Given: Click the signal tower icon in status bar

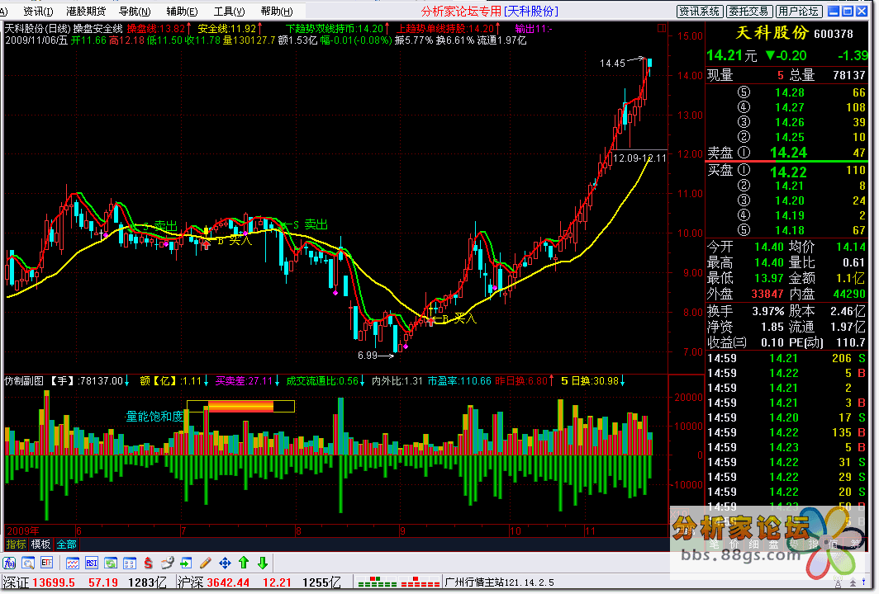Looking at the screenshot, I should click(838, 582).
